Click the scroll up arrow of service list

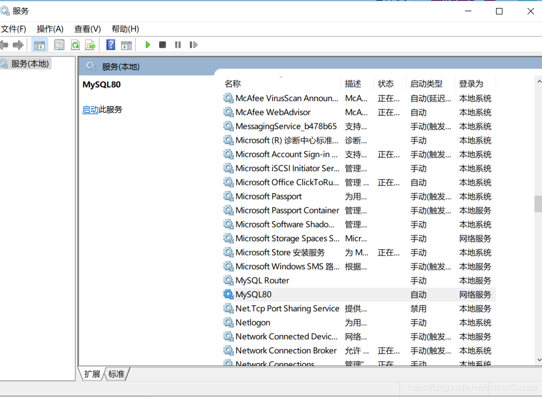point(539,82)
